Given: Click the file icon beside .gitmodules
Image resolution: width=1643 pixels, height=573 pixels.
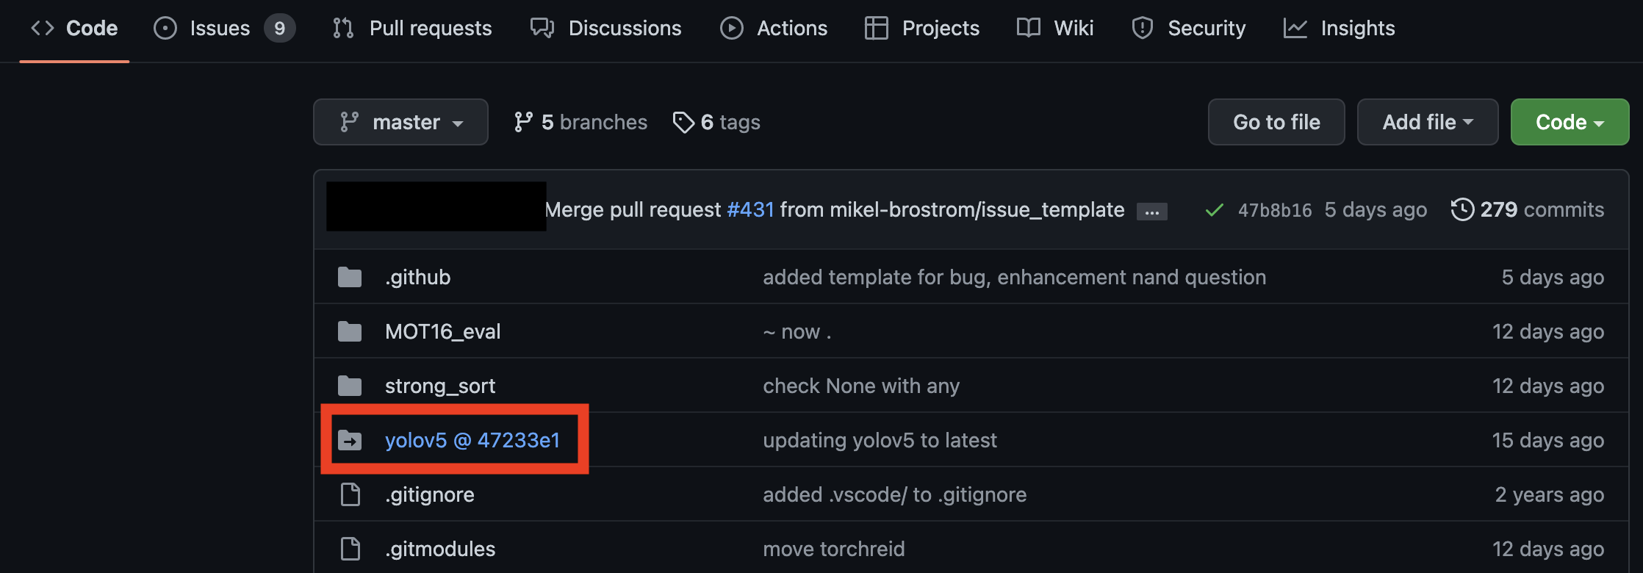Looking at the screenshot, I should tap(350, 548).
